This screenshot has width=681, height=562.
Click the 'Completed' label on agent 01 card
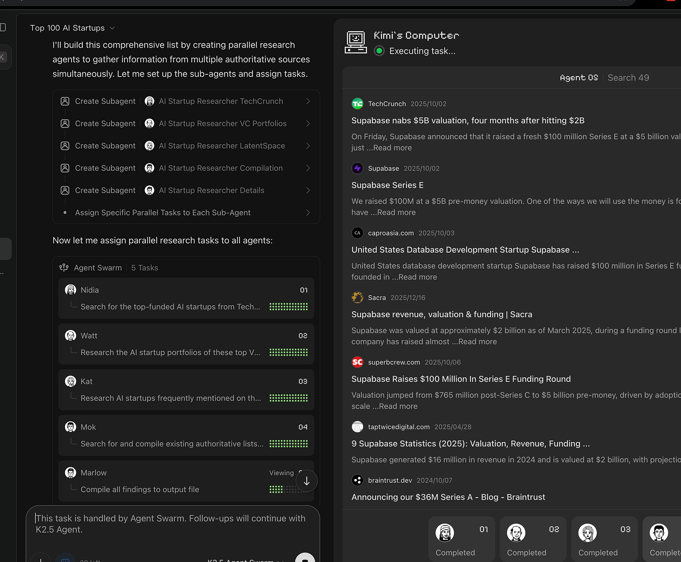coord(455,553)
